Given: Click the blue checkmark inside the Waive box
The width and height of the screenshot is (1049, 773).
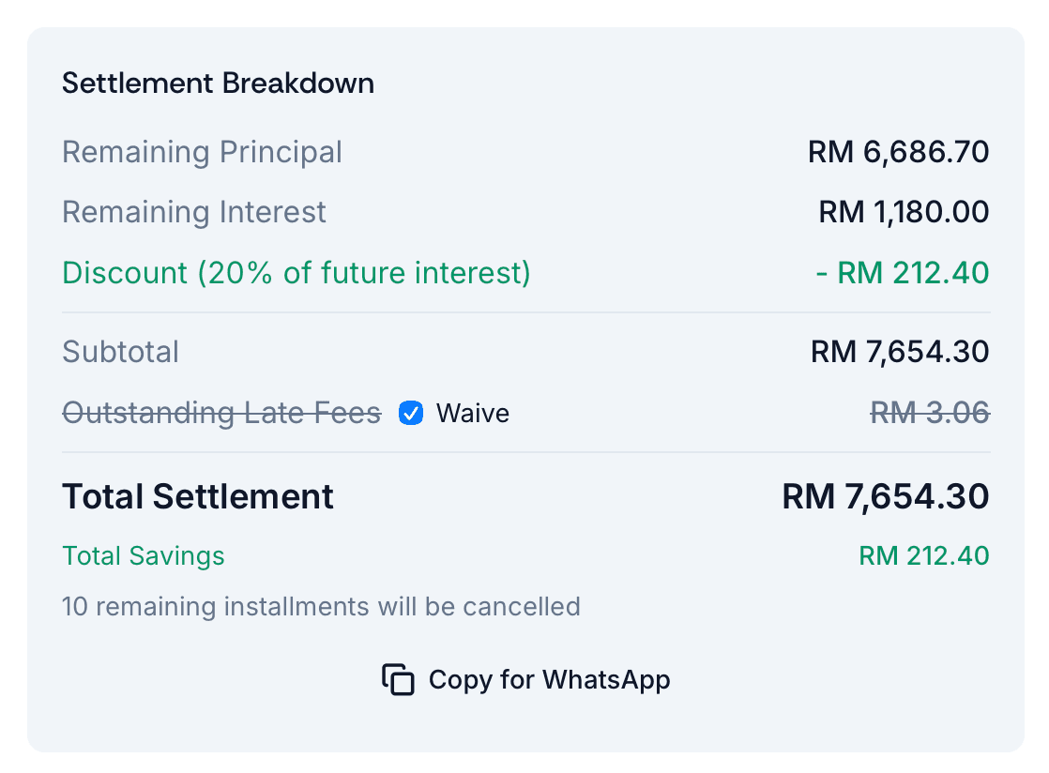Looking at the screenshot, I should (410, 413).
